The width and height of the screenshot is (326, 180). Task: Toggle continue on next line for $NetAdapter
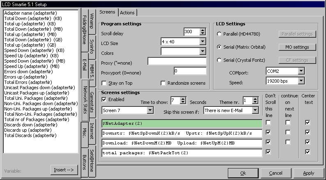tap(288, 123)
